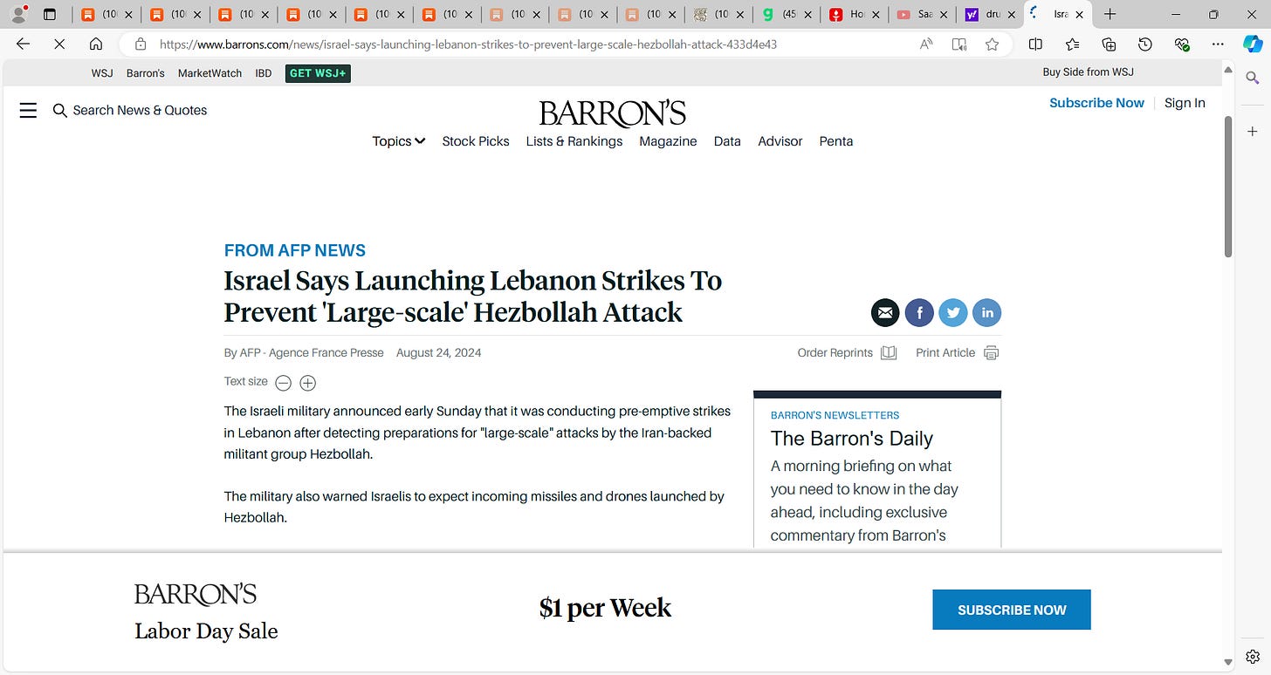Switch to the Yahoo 'dru' tab

coord(987,14)
